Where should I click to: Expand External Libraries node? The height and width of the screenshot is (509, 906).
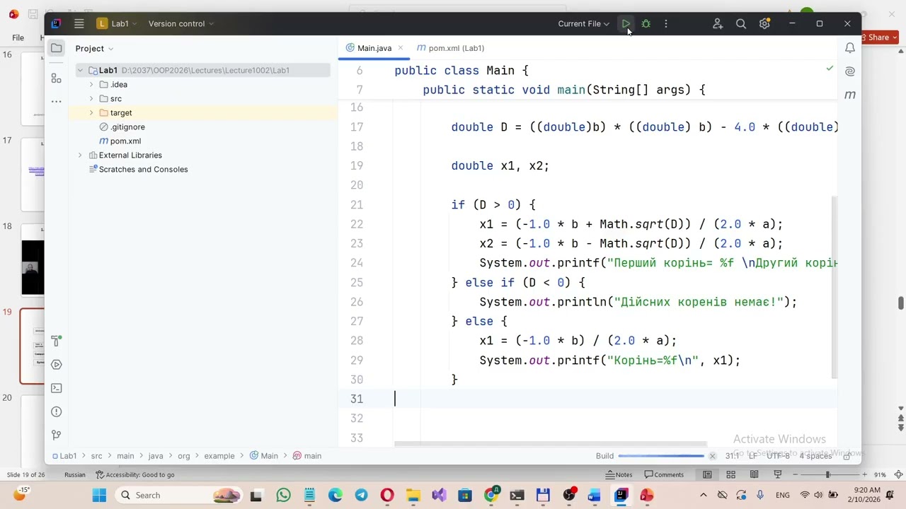[80, 155]
